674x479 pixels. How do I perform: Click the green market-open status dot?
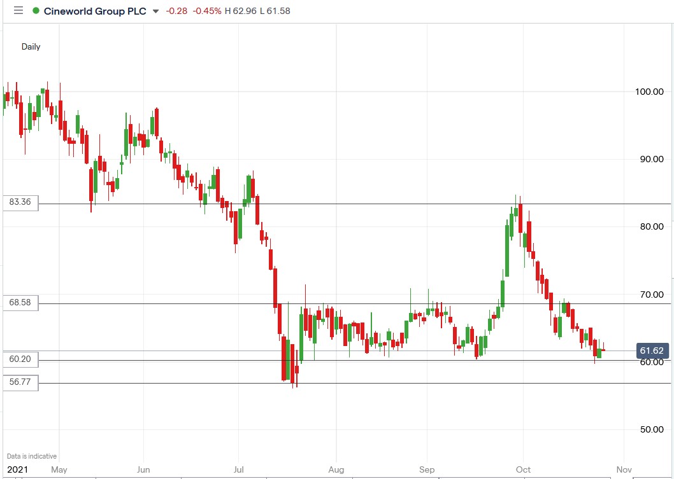point(35,10)
